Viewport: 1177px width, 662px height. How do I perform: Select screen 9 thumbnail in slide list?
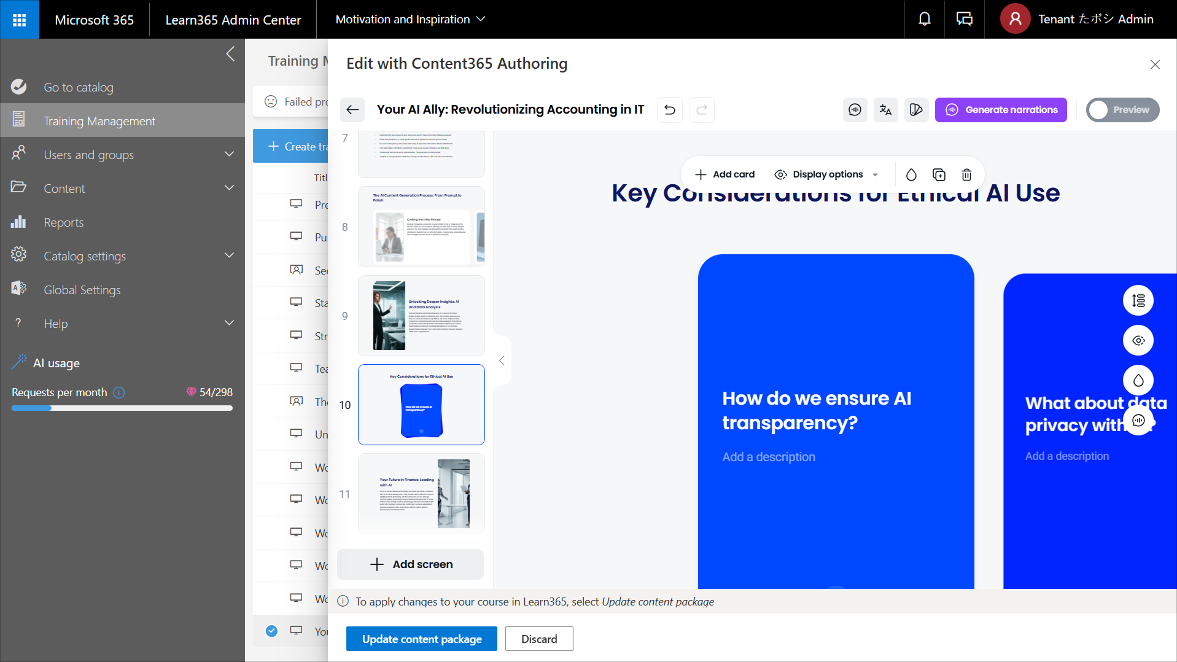point(421,316)
